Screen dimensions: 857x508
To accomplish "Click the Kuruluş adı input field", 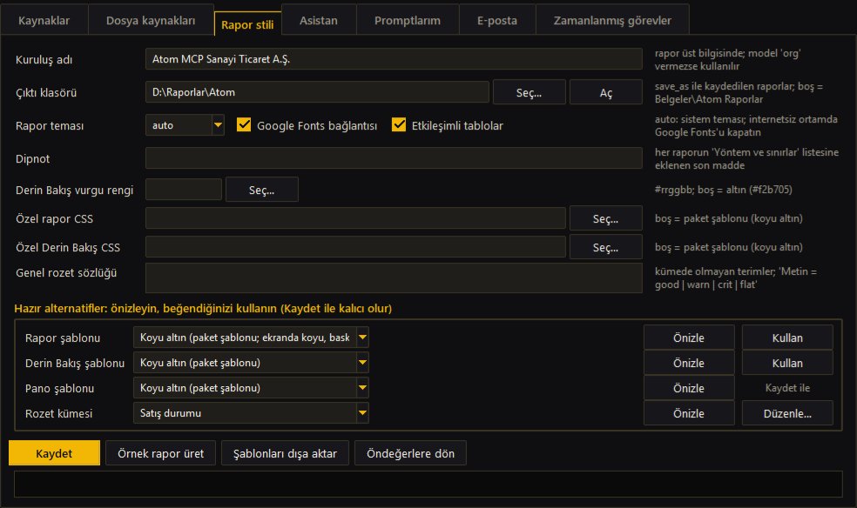I will pyautogui.click(x=394, y=59).
